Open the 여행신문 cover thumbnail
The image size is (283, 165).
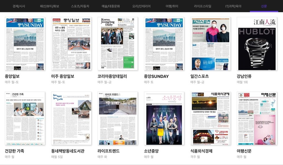(257, 118)
